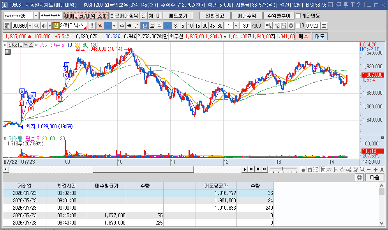388x230 pixels.
Task: Adjust the chart zoom slider handle
Action: [282, 169]
